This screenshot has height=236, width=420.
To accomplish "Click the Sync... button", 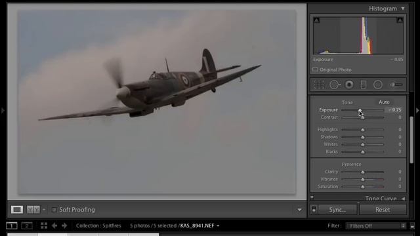I will coord(337,210).
